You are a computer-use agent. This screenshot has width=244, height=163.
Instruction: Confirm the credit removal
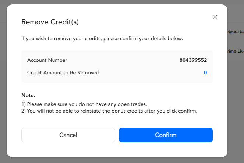[x=166, y=135]
